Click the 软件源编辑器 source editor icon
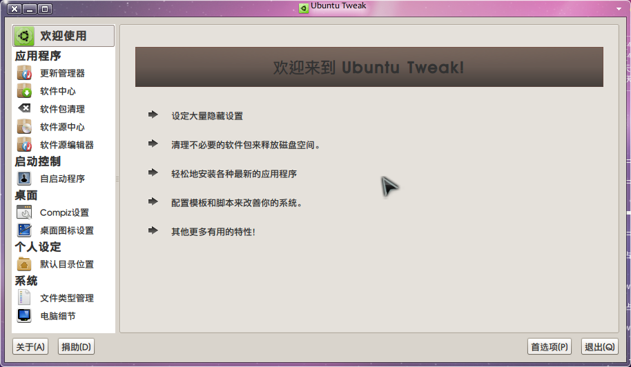The image size is (631, 367). pos(24,144)
